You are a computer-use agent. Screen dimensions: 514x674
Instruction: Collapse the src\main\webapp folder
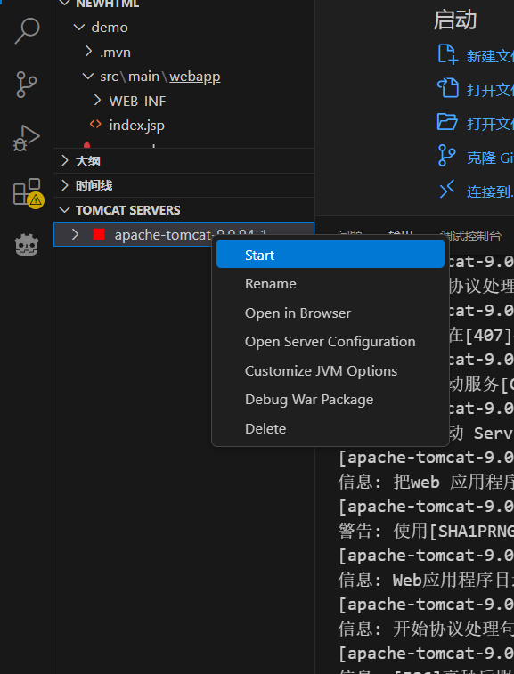pos(88,76)
